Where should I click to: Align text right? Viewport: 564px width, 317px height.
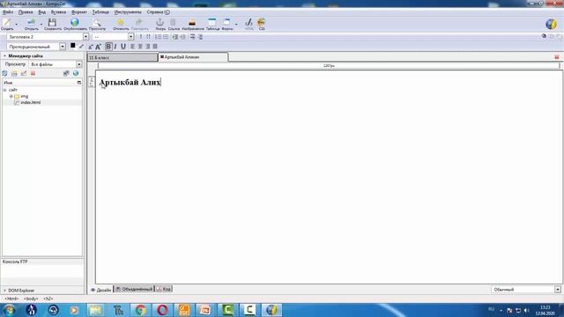click(x=147, y=47)
